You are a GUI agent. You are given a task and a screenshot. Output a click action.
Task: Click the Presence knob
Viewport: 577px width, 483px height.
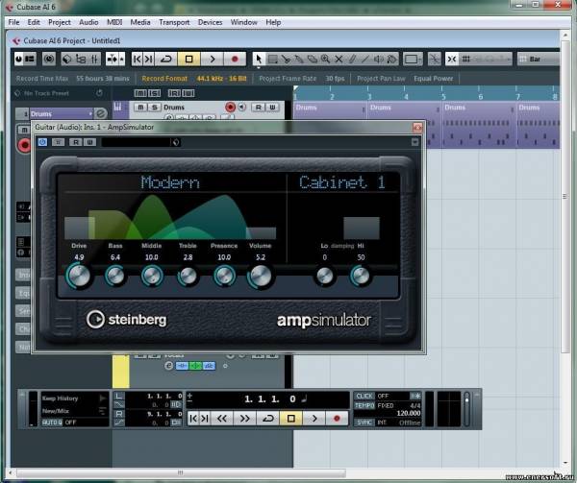(224, 276)
